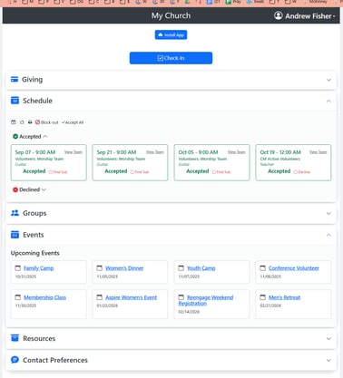This screenshot has width=343, height=378.
Task: Click Find Sub on Sep 07 assignment
Action: coord(58,172)
